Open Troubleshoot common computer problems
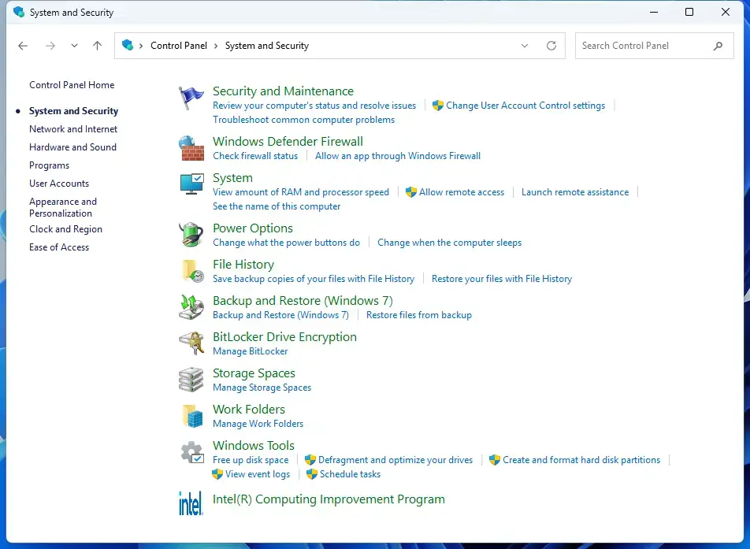Image resolution: width=750 pixels, height=549 pixels. tap(304, 120)
